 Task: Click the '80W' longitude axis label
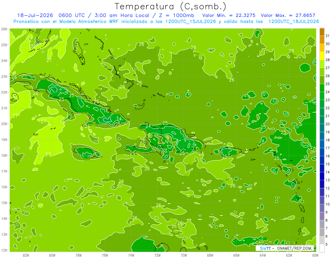coord(52,255)
